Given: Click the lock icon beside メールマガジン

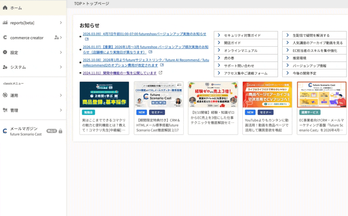Looking at the screenshot, I should [x=60, y=131].
